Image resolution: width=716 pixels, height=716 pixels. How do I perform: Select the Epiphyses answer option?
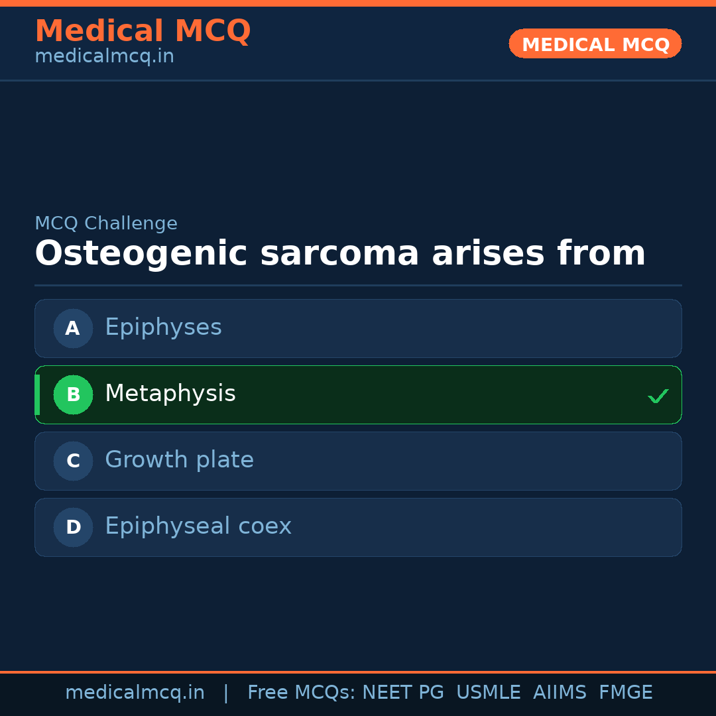pyautogui.click(x=358, y=328)
